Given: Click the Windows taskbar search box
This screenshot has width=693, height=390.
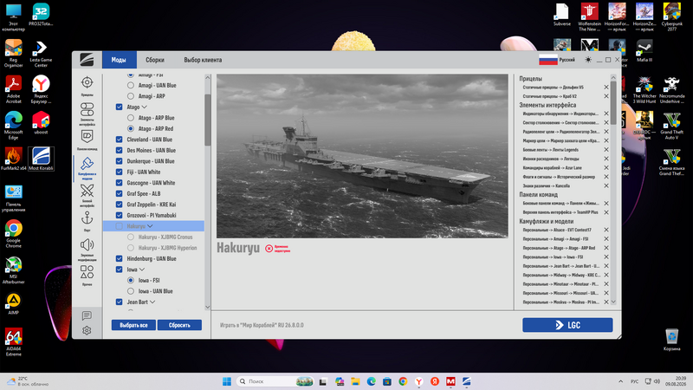Looking at the screenshot, I should 275,381.
